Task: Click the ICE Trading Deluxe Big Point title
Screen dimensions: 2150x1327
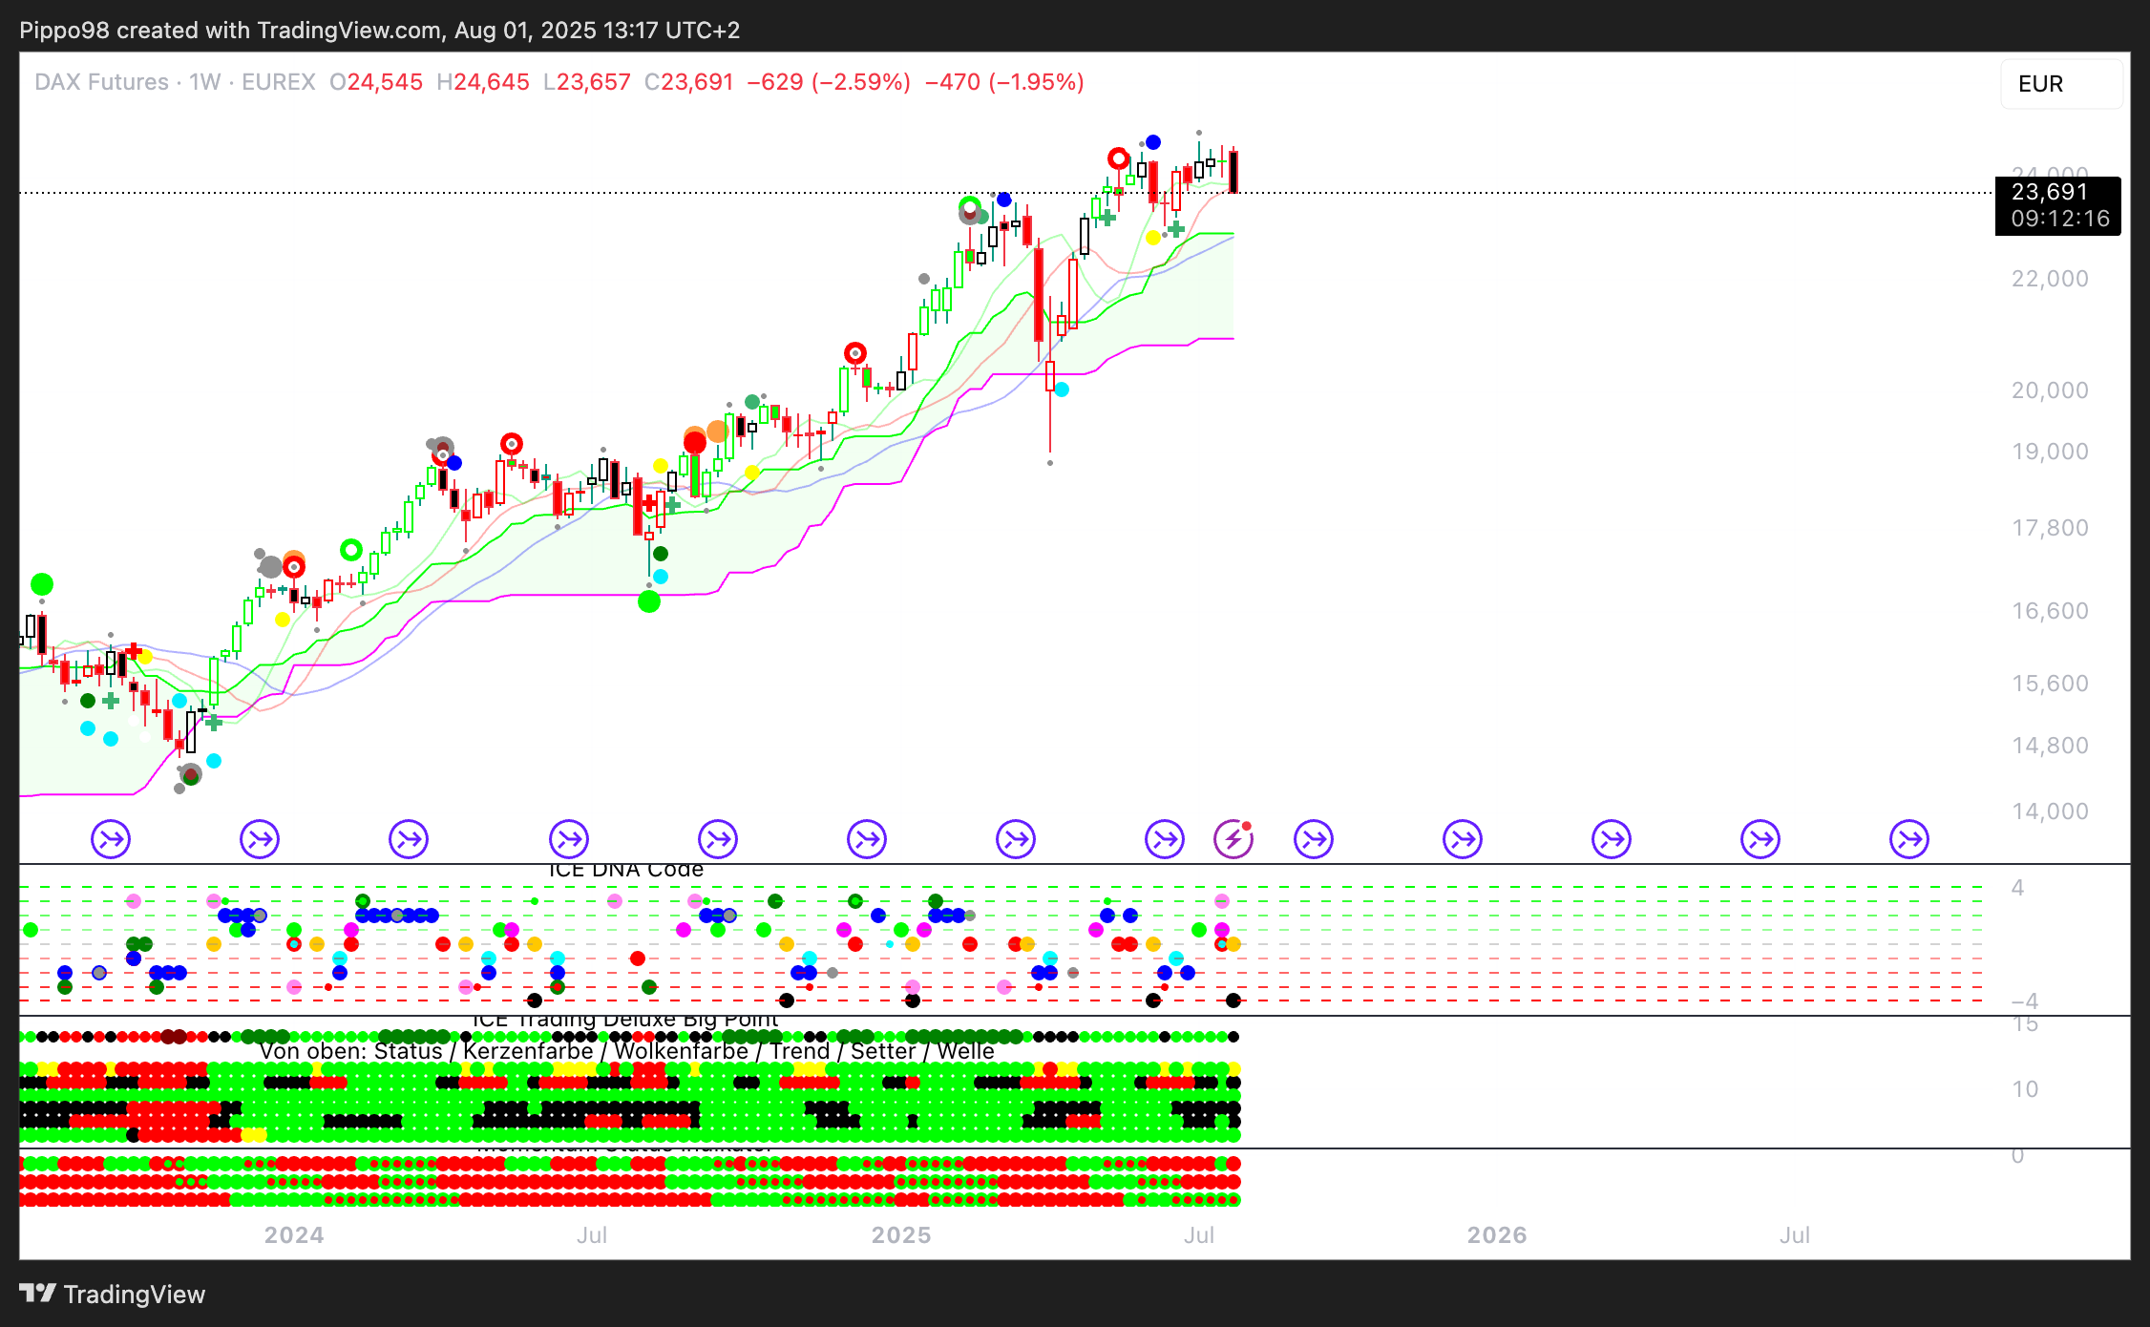Action: point(625,1021)
